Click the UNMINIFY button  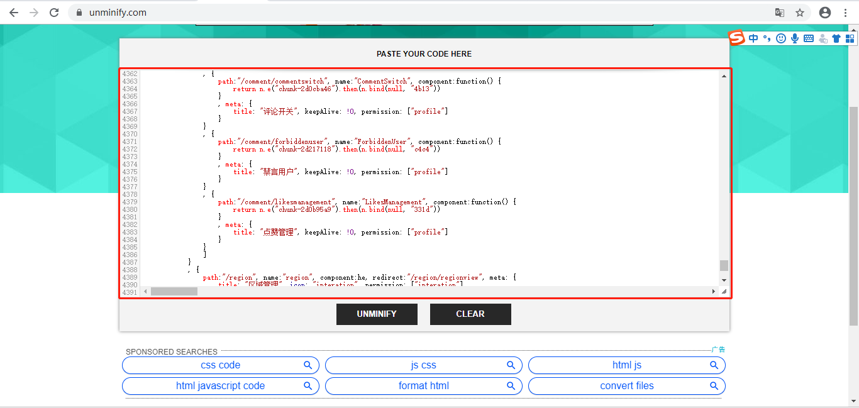coord(377,314)
